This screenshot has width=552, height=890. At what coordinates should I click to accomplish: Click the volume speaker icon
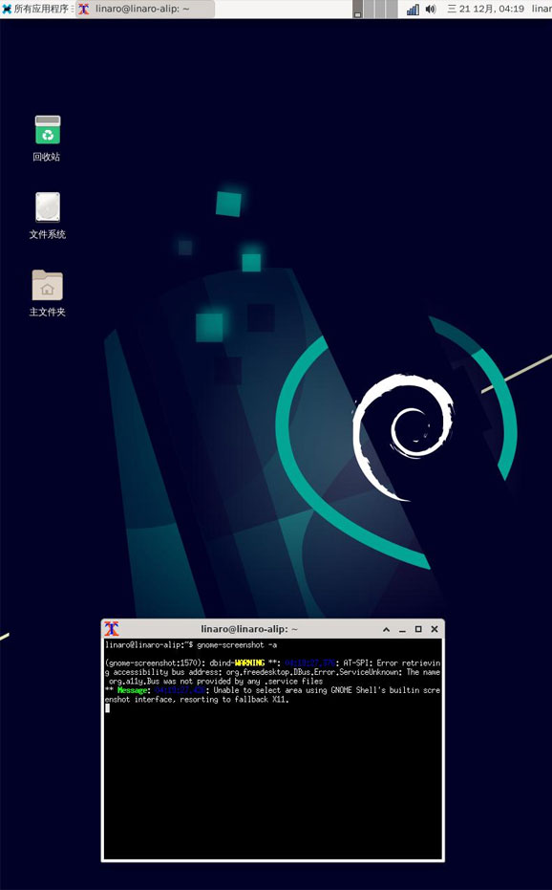[x=431, y=10]
